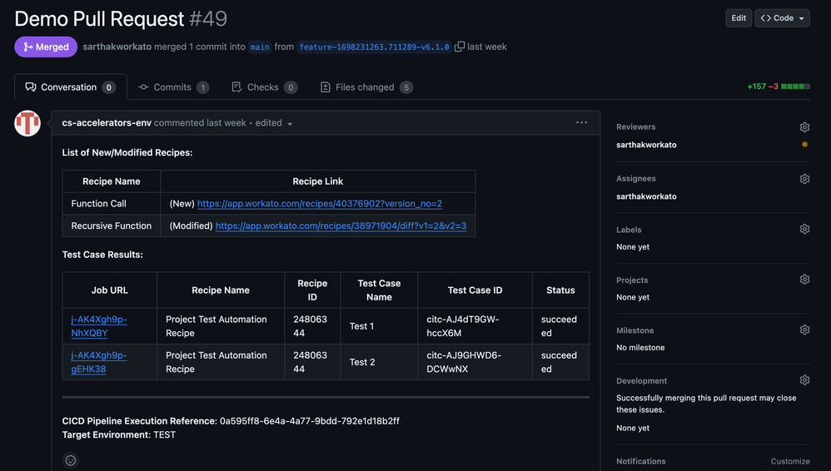Image resolution: width=831 pixels, height=471 pixels.
Task: Click the Edit button
Action: pos(739,18)
